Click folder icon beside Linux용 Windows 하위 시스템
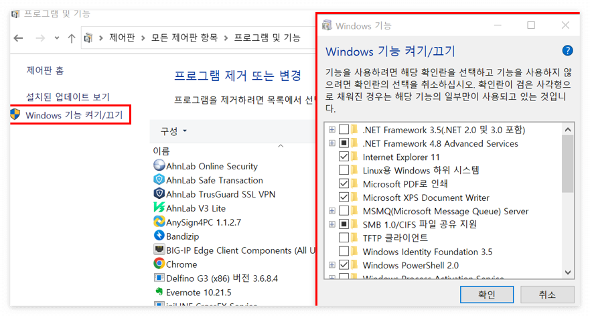The image size is (590, 316). pyautogui.click(x=354, y=169)
